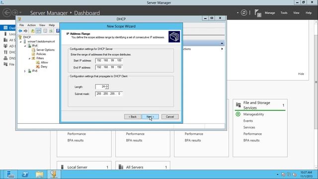Screen dimensions: 318x179
Task: Select the DHCP root node icon
Action: pos(20,37)
